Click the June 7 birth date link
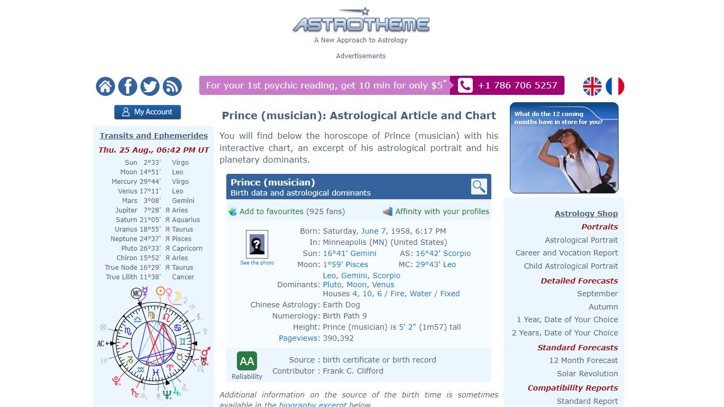 coord(374,231)
